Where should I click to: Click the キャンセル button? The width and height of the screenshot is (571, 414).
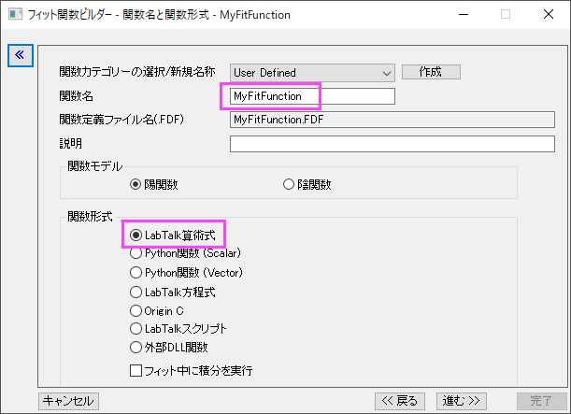[68, 401]
